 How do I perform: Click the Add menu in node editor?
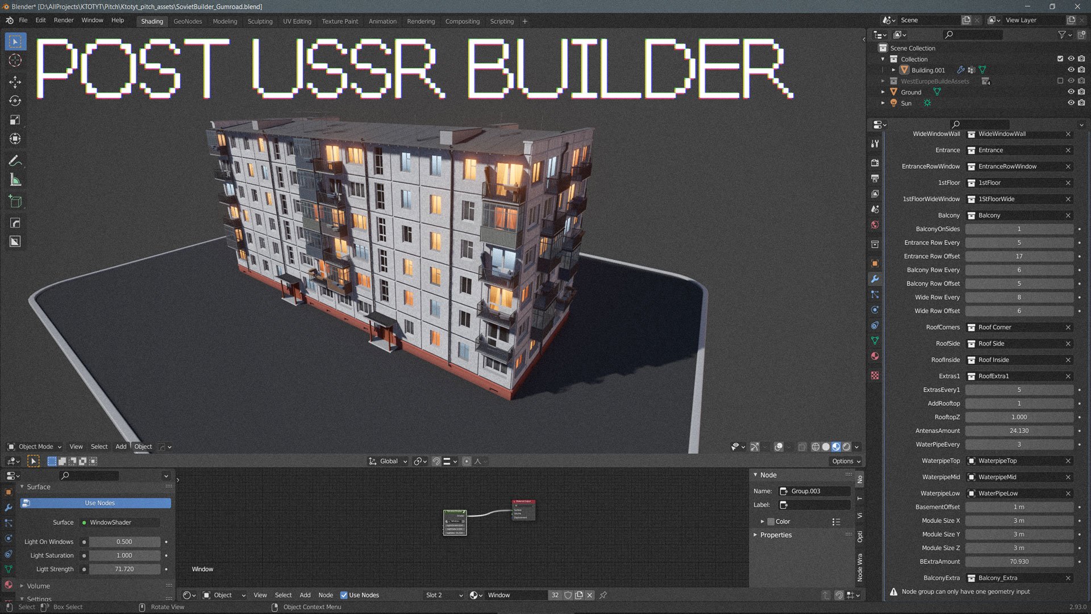[x=303, y=595]
